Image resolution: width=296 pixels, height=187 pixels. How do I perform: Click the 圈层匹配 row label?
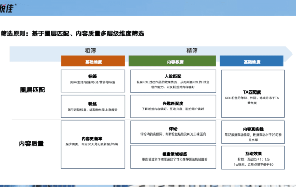33,90
